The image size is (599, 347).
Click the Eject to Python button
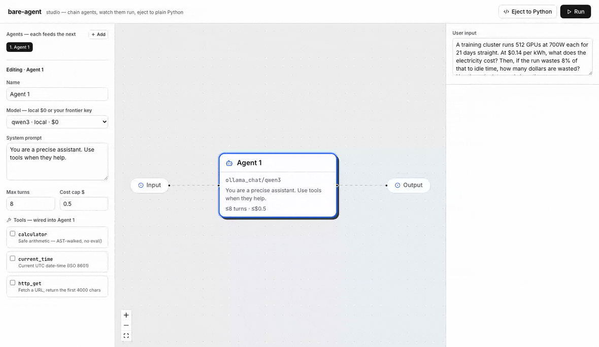(x=527, y=12)
